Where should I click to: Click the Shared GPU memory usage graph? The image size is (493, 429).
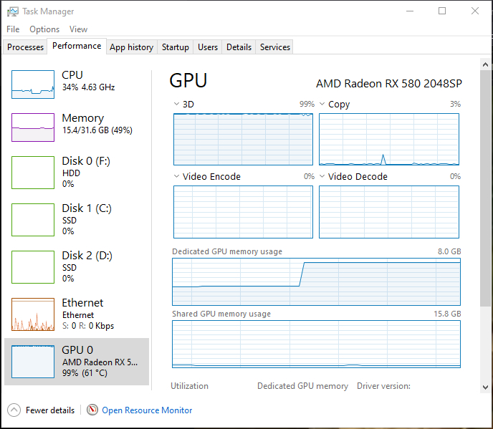tap(316, 344)
